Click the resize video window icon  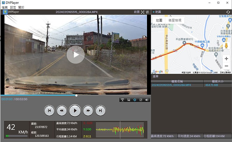pyautogui.click(x=141, y=100)
